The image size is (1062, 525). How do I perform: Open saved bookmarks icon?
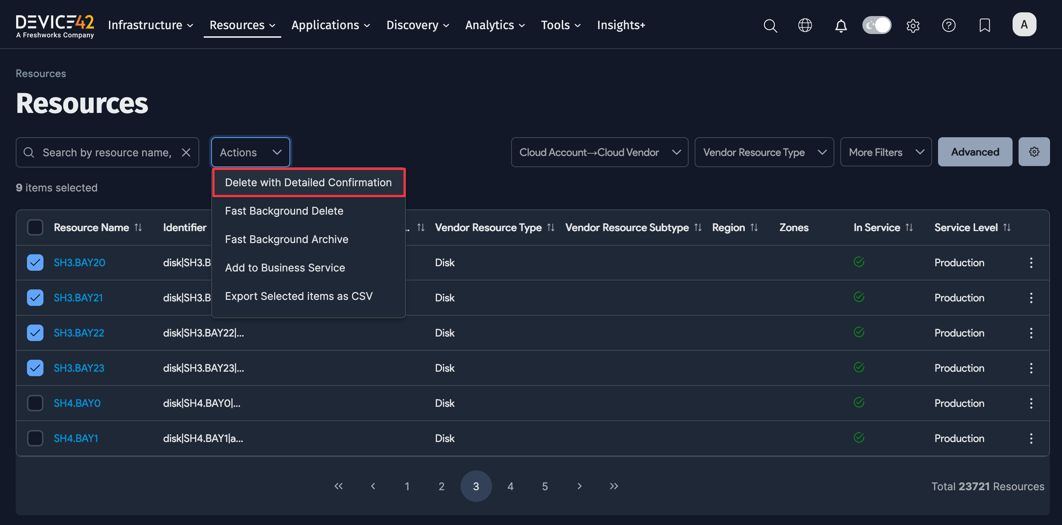[984, 25]
